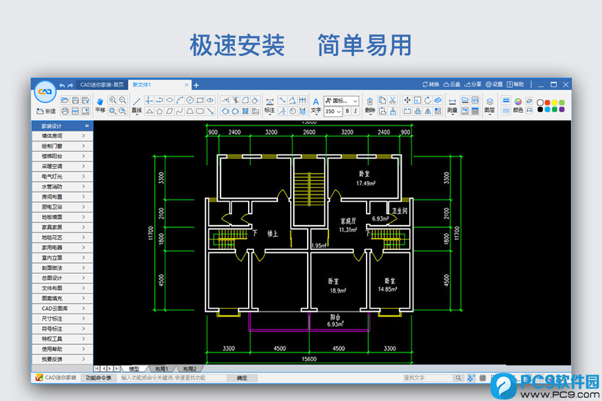Image resolution: width=602 pixels, height=401 pixels.
Task: Select the circle drawing tool
Action: point(190,100)
